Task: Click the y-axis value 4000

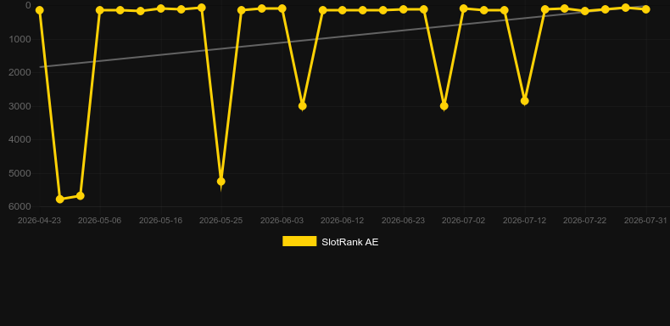Action: tap(20, 139)
